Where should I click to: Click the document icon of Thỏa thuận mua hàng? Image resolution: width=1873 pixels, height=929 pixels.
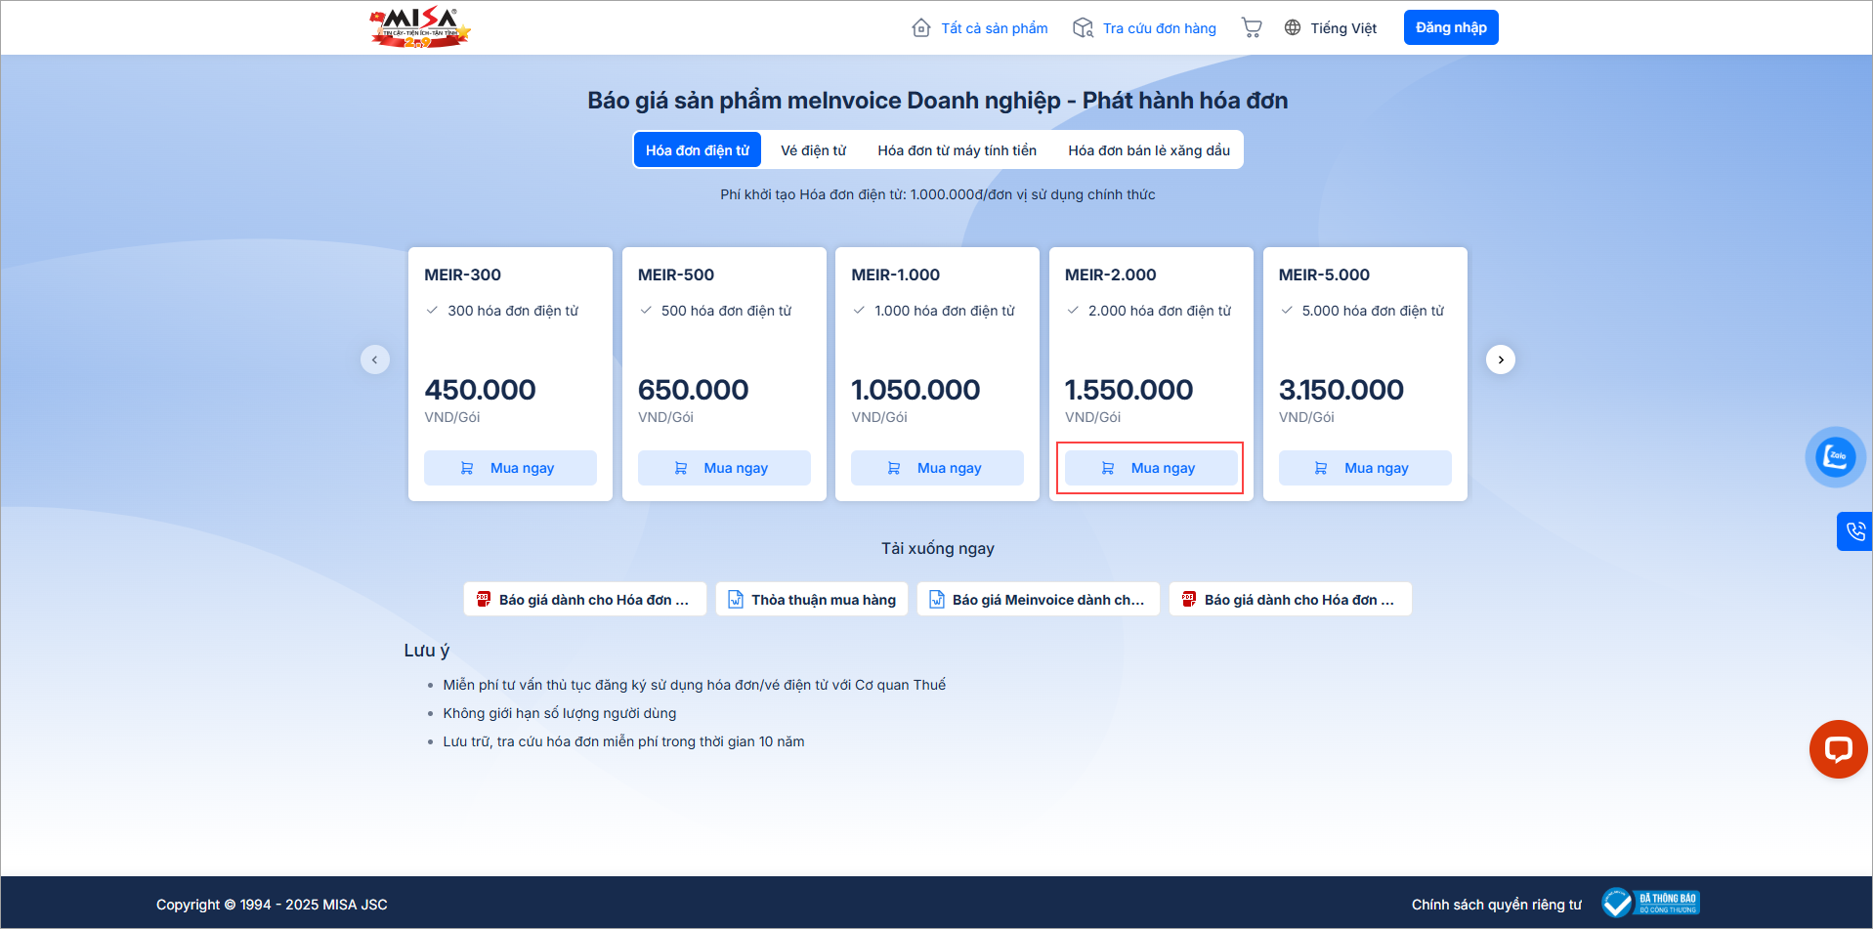pyautogui.click(x=736, y=599)
